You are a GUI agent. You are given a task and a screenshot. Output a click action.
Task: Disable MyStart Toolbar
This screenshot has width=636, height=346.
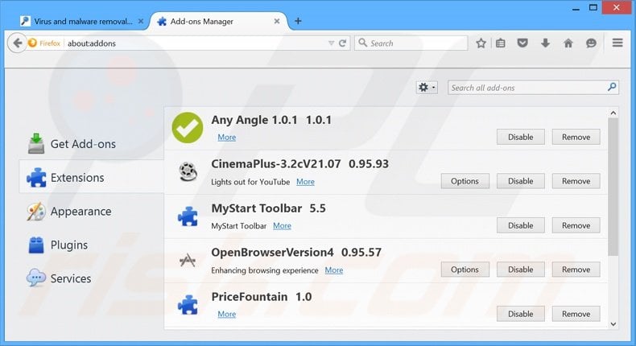tap(520, 225)
